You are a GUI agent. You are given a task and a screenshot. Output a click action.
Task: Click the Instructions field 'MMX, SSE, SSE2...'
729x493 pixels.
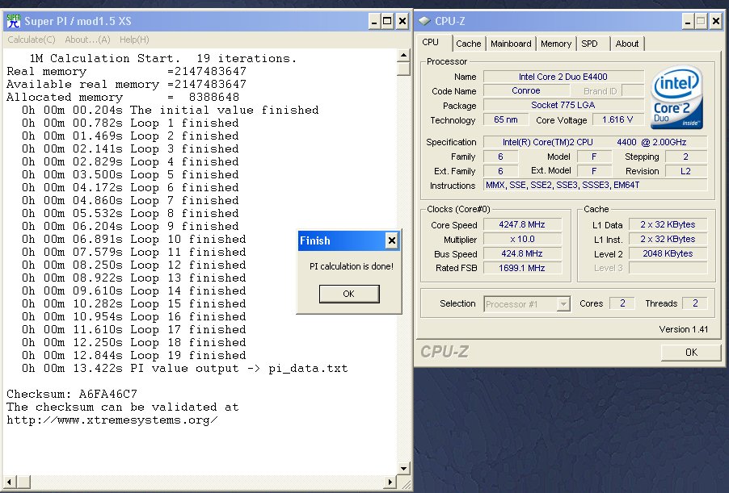pyautogui.click(x=595, y=186)
